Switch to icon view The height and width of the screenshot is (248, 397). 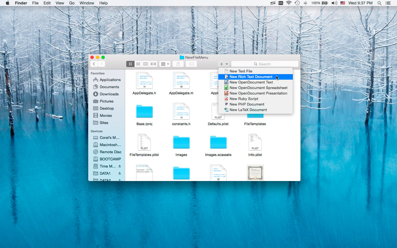[x=130, y=64]
